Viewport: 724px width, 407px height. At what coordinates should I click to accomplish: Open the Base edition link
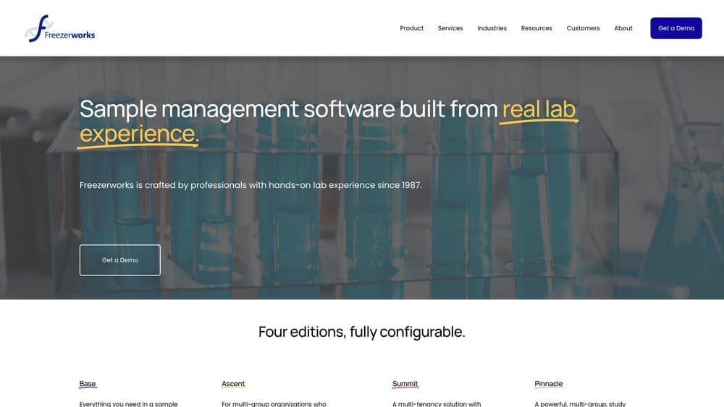point(88,383)
